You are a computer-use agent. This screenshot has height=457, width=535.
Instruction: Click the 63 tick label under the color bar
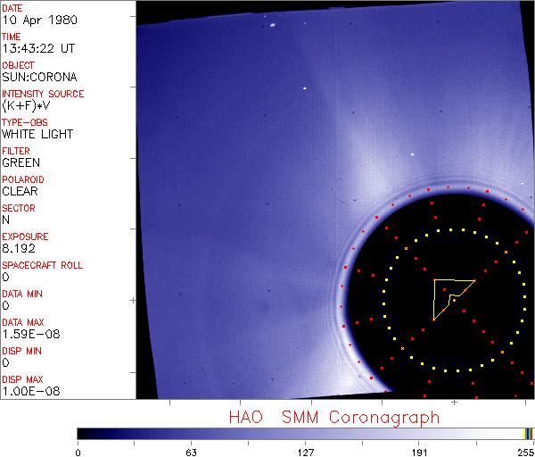tap(191, 451)
